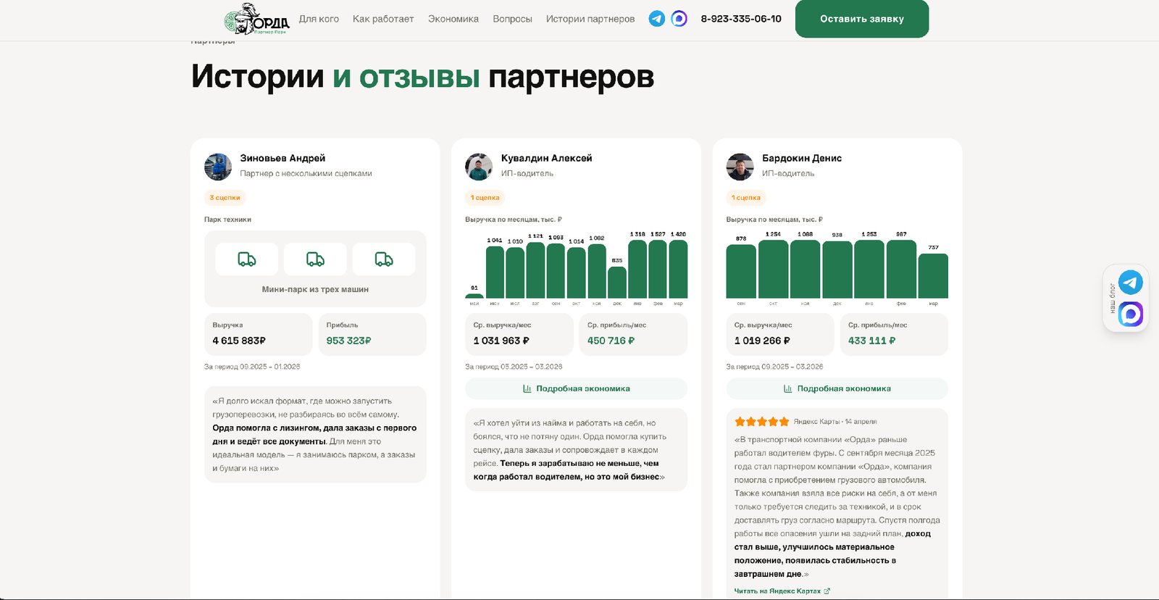Screen dimensions: 1159x600
Task: Click Кувалдин Алексей avatar photo
Action: (x=479, y=167)
